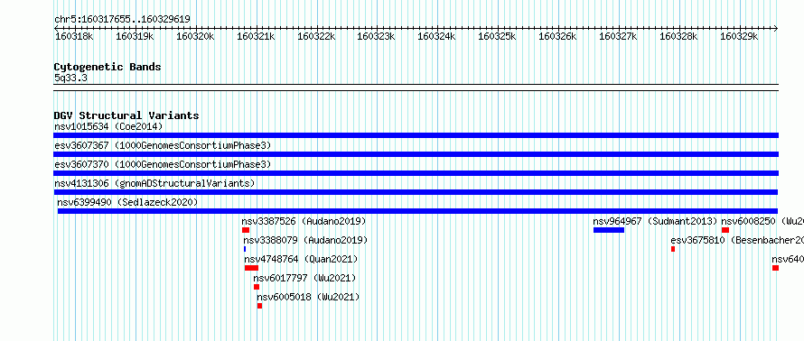Click red esv3675810 variant marker
The image size is (804, 341).
(x=673, y=249)
